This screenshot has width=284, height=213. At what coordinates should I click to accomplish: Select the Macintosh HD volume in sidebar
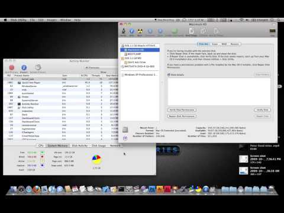pyautogui.click(x=140, y=50)
